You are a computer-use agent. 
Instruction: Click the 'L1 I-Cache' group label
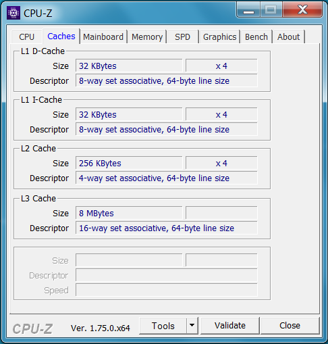pyautogui.click(x=41, y=100)
